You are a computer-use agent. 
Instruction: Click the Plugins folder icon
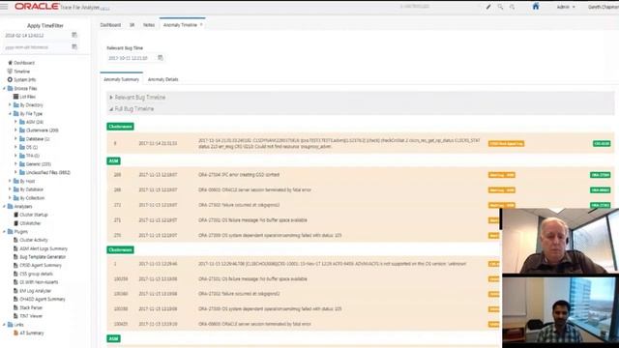pyautogui.click(x=11, y=232)
